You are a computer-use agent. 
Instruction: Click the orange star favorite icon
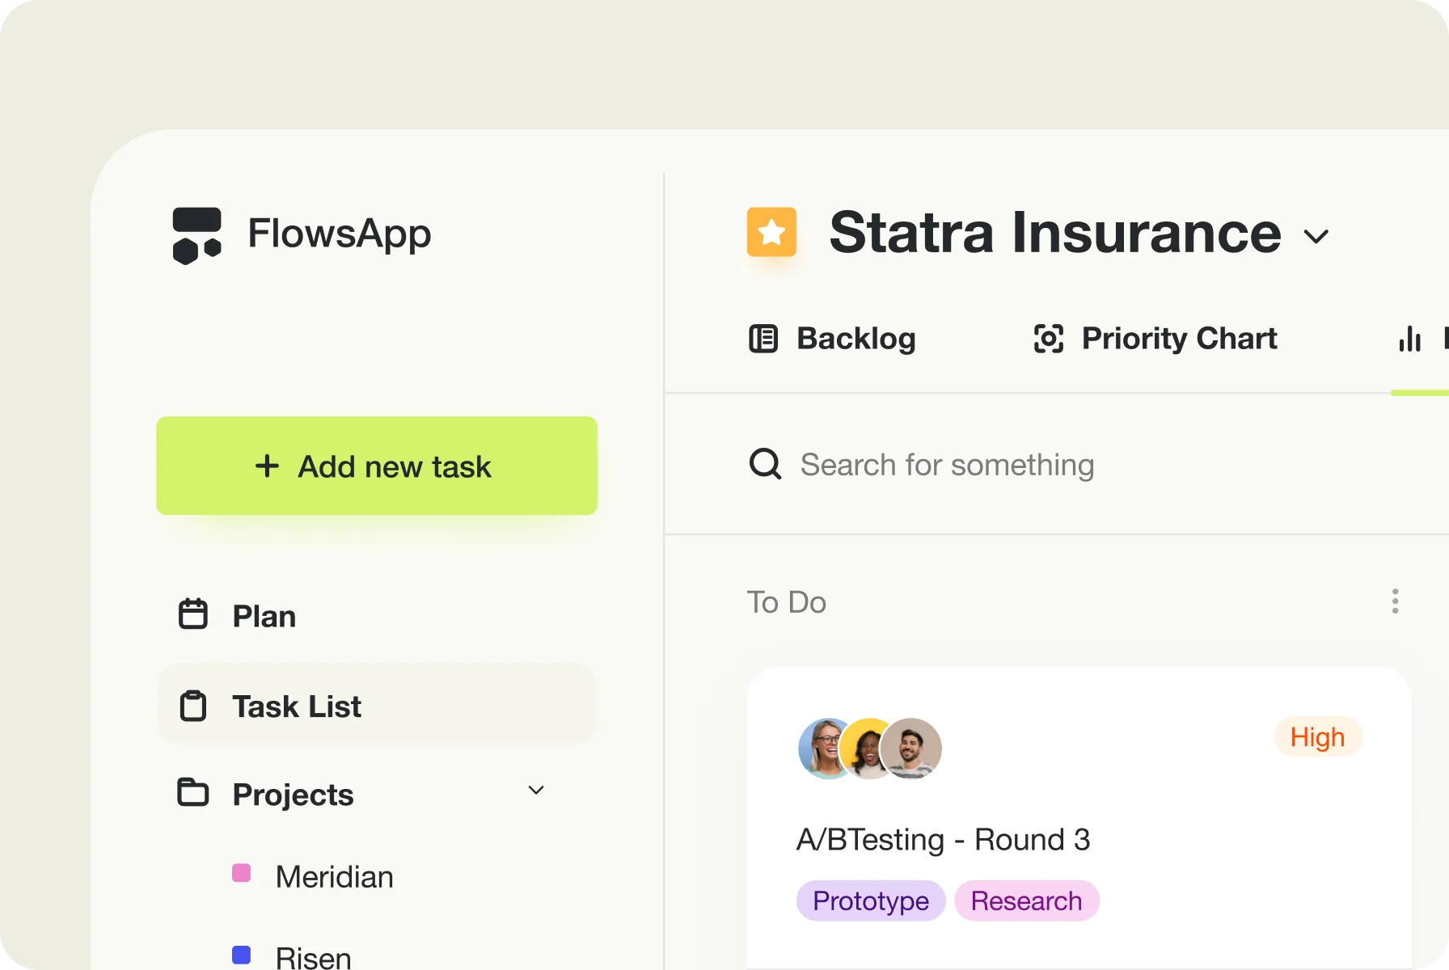(x=771, y=232)
